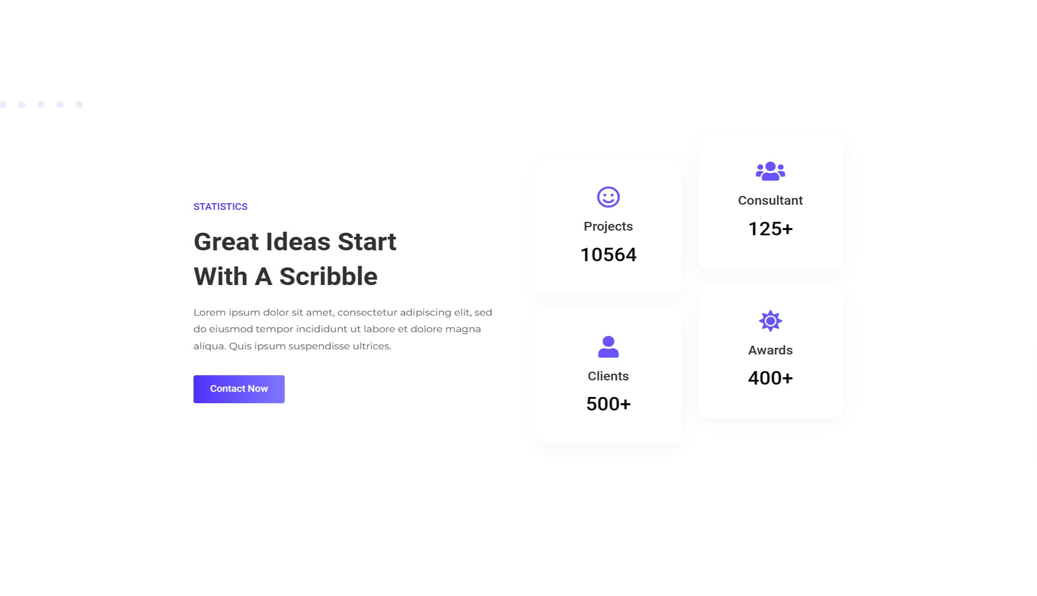
Task: Click the 10564 Projects counter
Action: click(608, 254)
